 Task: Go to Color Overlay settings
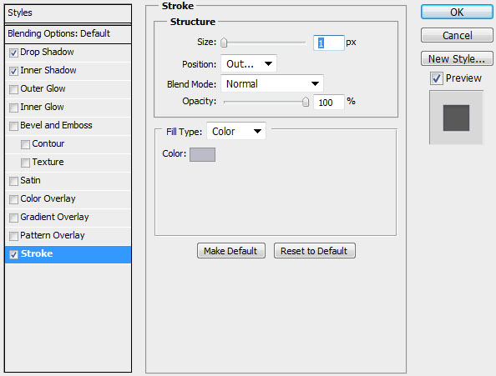pos(68,199)
